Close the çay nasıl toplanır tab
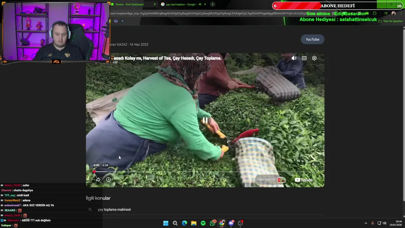 click(205, 4)
